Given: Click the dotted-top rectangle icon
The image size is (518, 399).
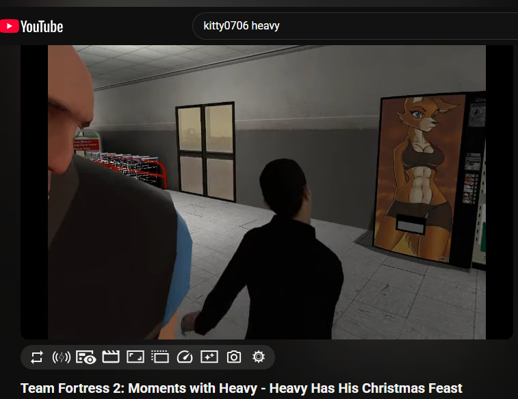Looking at the screenshot, I should (160, 357).
